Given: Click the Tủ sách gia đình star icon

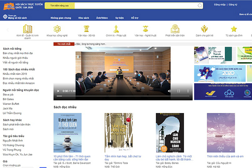Looking at the screenshot, I should [x=234, y=29].
